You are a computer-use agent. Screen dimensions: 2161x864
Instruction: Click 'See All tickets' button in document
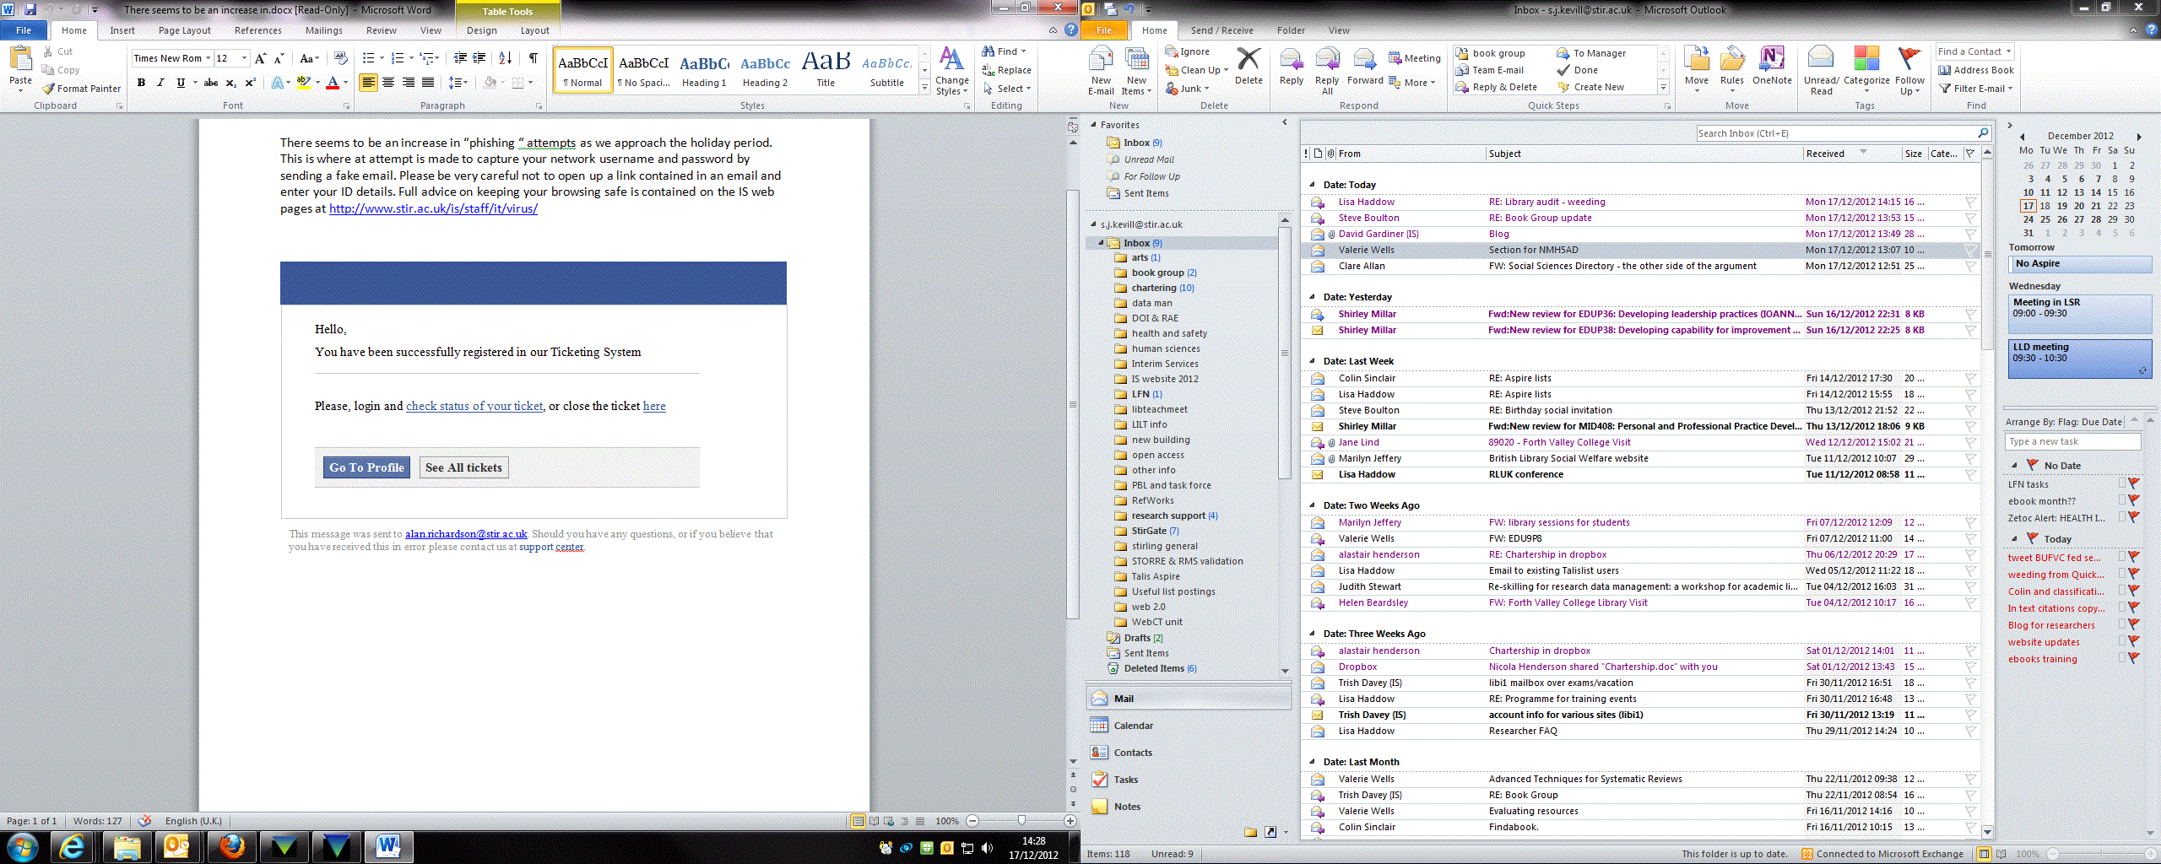click(x=463, y=467)
